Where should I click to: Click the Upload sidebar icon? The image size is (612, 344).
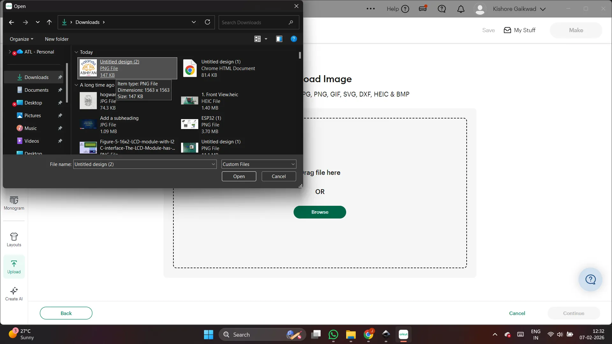coord(14,267)
